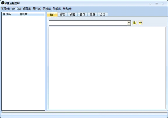Click the horizontal scrollbar at the bottom
Screen dimensions: 168x118
tap(85, 112)
